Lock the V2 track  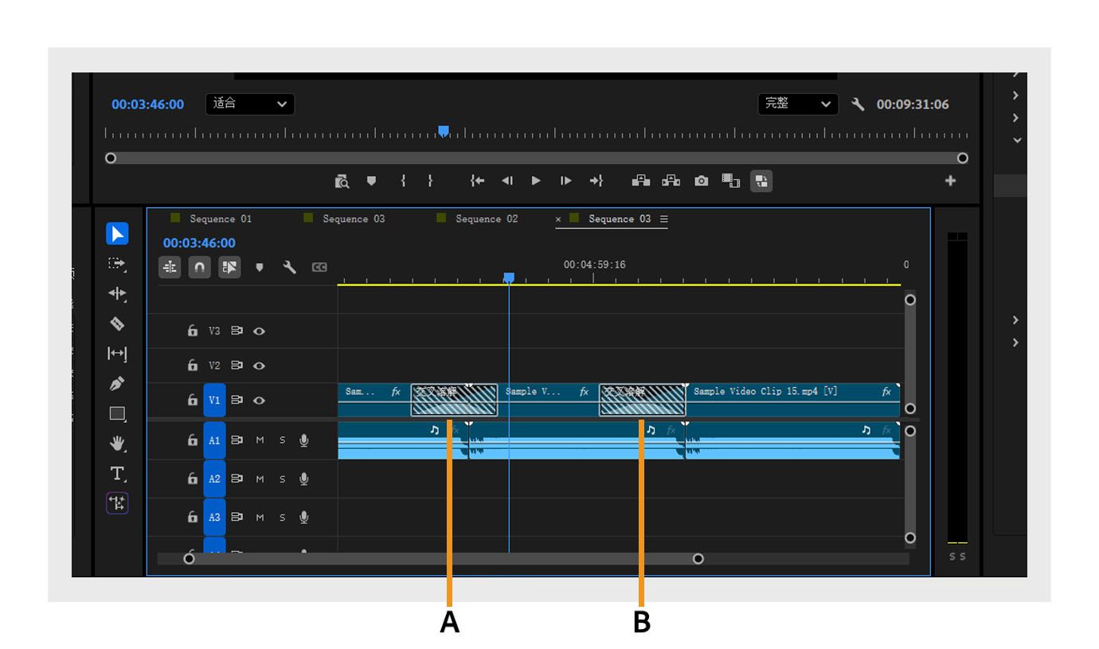pyautogui.click(x=192, y=366)
